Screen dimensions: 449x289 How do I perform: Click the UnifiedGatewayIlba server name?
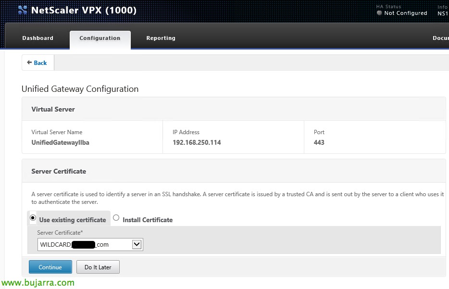click(x=61, y=142)
